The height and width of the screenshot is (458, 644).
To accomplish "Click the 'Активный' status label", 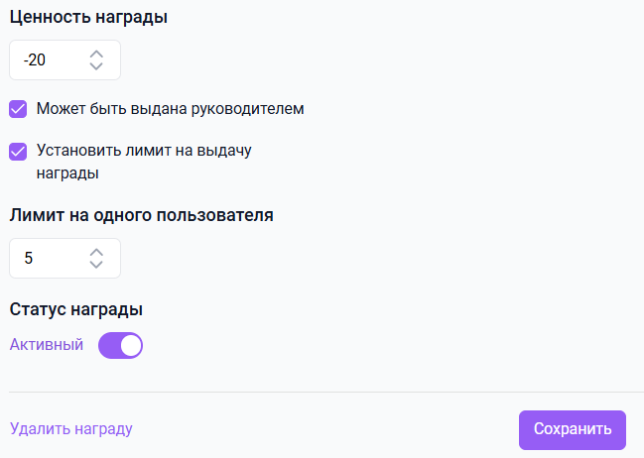I will click(47, 345).
